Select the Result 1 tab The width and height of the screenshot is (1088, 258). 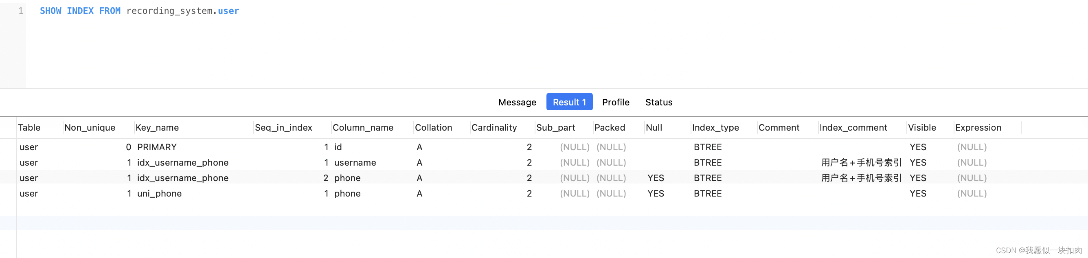(x=569, y=102)
